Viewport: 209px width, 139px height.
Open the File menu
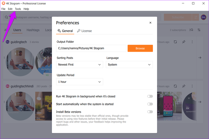click(x=3, y=9)
